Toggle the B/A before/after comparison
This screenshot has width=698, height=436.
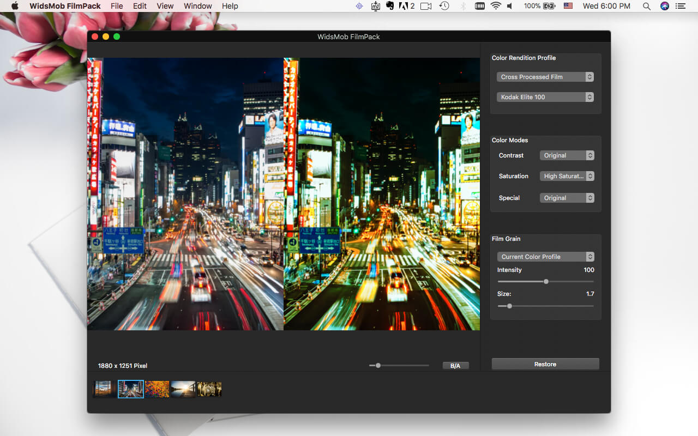coord(455,366)
